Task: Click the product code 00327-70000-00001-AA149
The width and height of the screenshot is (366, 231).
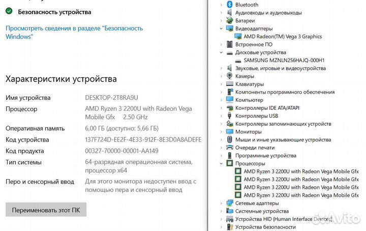Action: coord(121,151)
